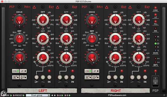The image size is (167, 97).
Task: Click the high band knob on first Left E27
Action: (43, 20)
